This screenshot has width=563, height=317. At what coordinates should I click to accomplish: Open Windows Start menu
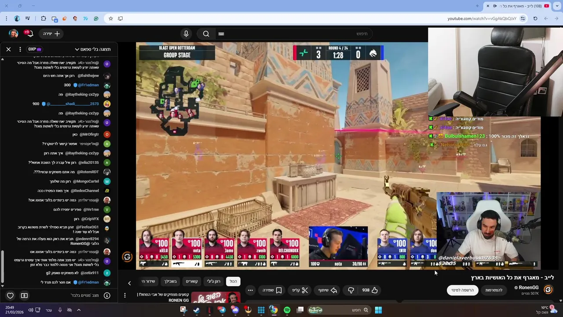[378, 310]
